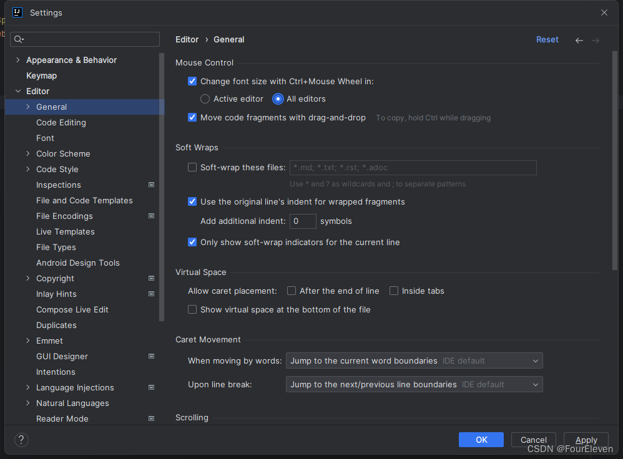Open Compose Live Edit settings page
The width and height of the screenshot is (623, 459).
point(72,310)
